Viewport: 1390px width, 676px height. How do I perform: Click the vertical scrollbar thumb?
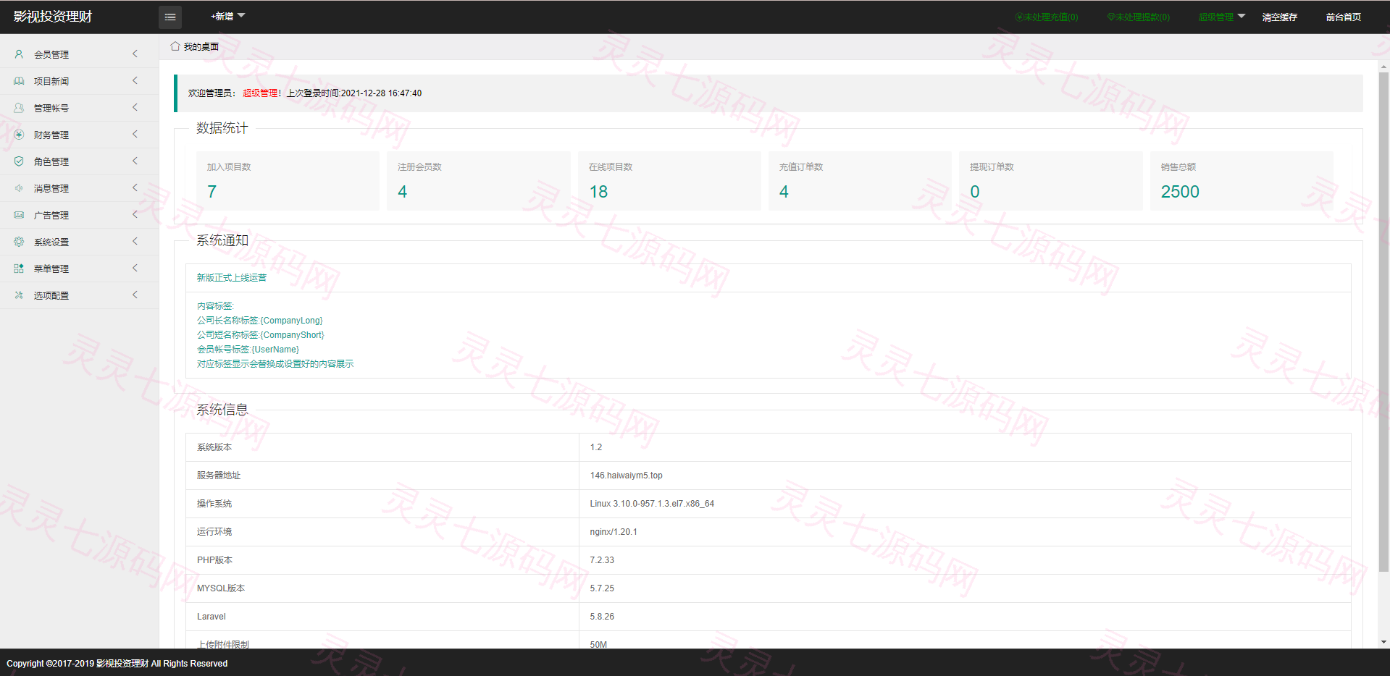pyautogui.click(x=1383, y=322)
